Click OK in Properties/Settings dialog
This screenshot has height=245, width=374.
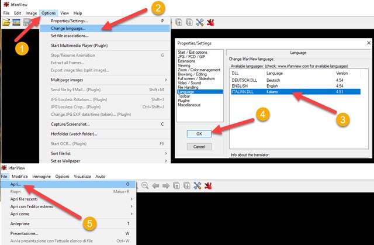click(199, 134)
